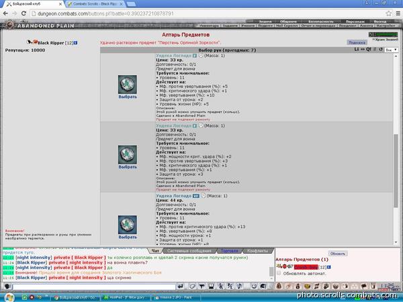
Task: Toggle the Обновлять автомат. checkbox
Action: (x=279, y=273)
